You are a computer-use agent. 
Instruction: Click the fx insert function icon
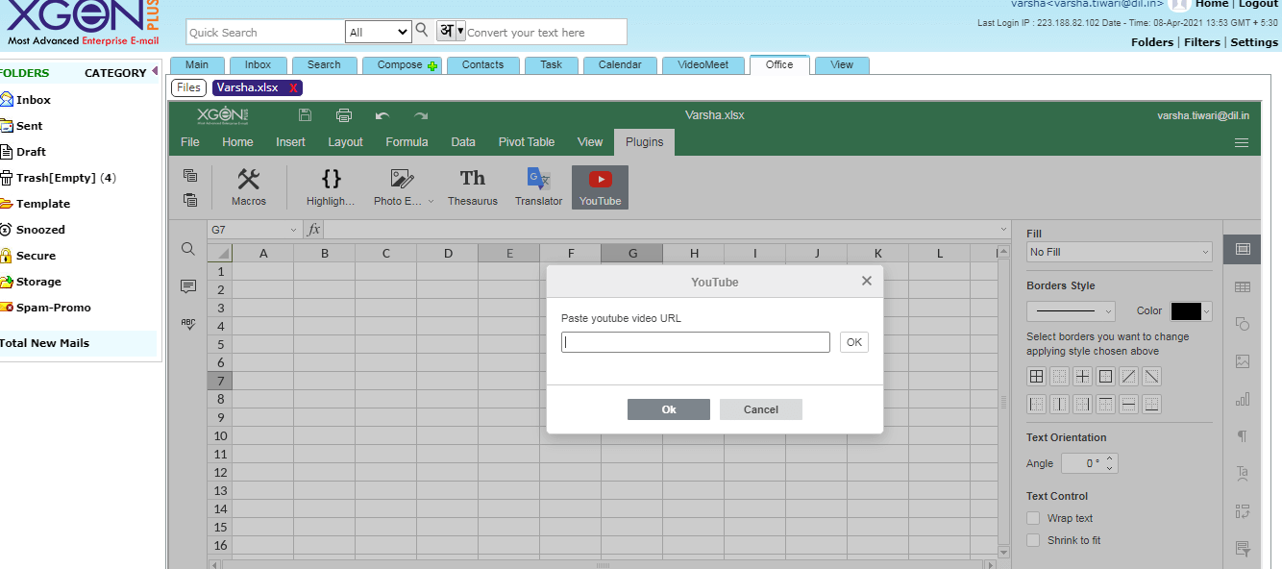tap(313, 230)
